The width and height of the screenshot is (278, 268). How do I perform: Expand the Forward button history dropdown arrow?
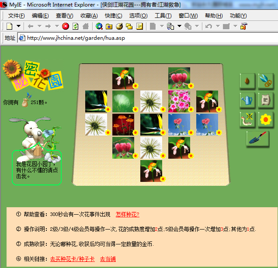(57, 26)
